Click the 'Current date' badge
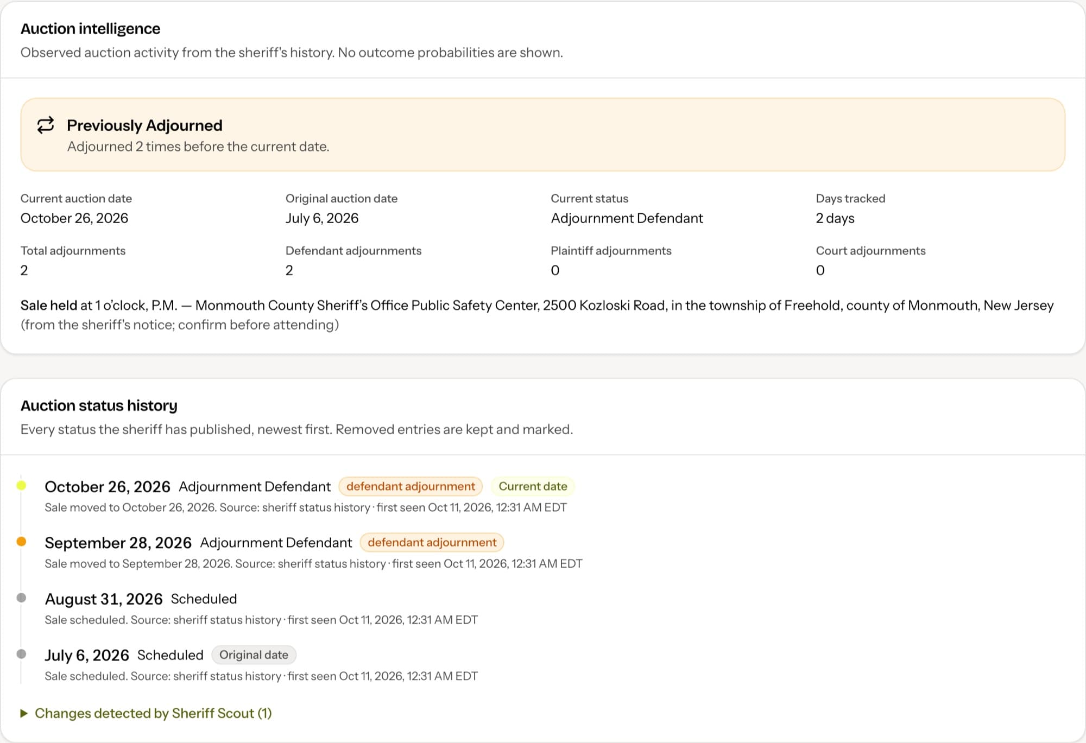 click(x=533, y=486)
